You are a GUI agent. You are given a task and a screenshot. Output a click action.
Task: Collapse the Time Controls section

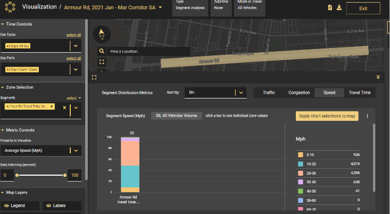tap(3, 24)
